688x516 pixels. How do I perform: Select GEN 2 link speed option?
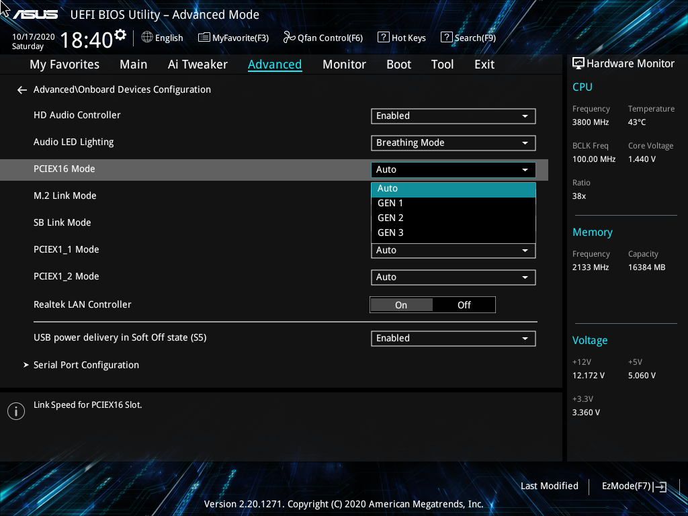point(454,218)
